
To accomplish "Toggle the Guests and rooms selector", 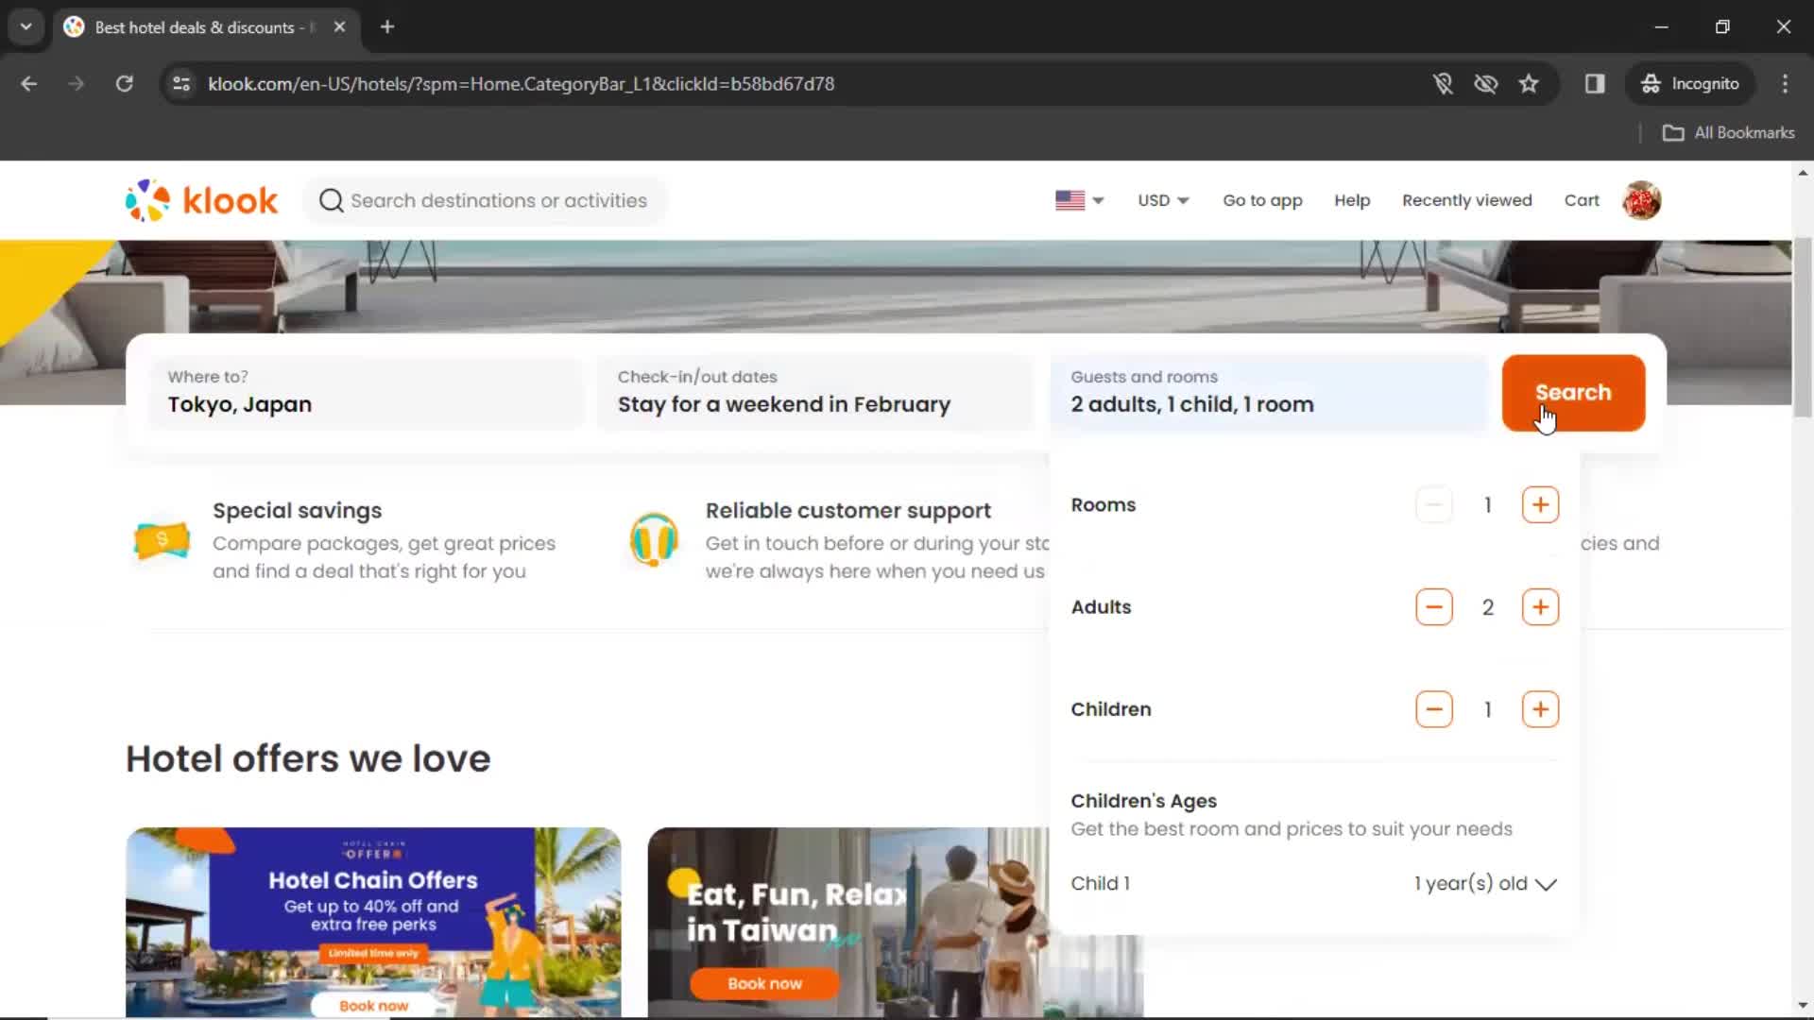I will [x=1269, y=393].
